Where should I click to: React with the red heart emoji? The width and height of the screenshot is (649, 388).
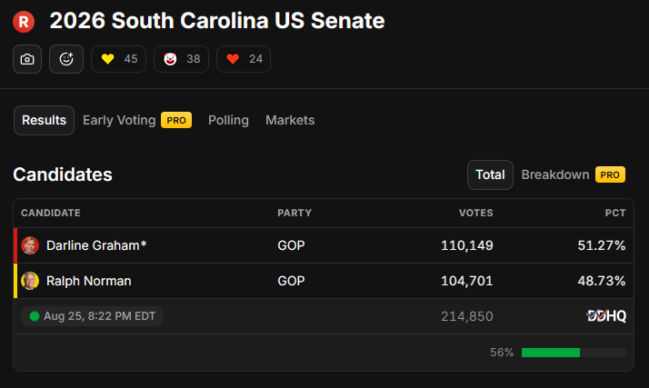pyautogui.click(x=244, y=59)
